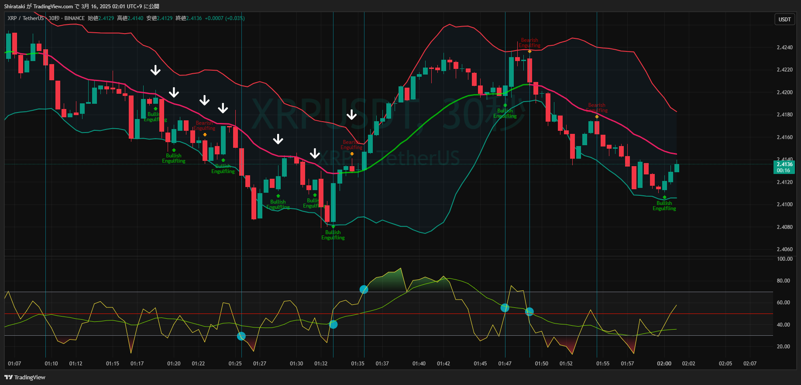Click the blue signal dot in oscillator oversold area near 01:25
This screenshot has width=801, height=385.
241,336
